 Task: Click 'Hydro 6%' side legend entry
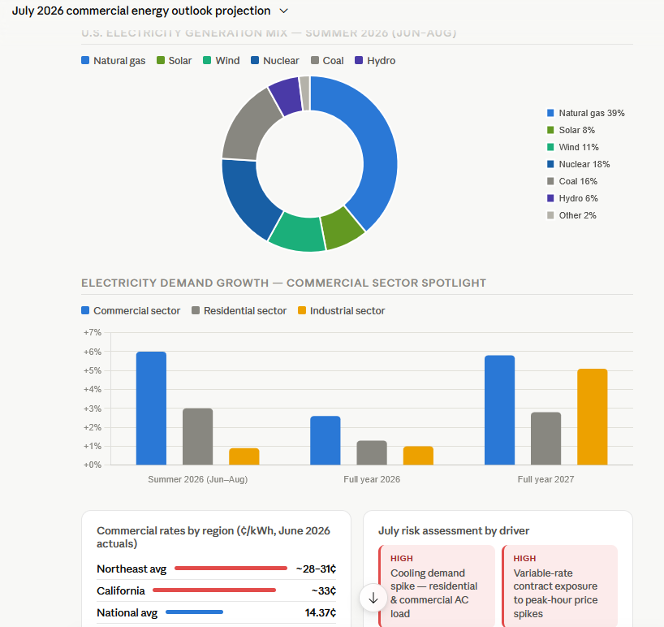click(x=572, y=198)
